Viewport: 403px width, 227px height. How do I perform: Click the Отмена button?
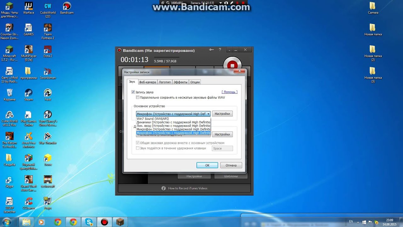(x=231, y=165)
